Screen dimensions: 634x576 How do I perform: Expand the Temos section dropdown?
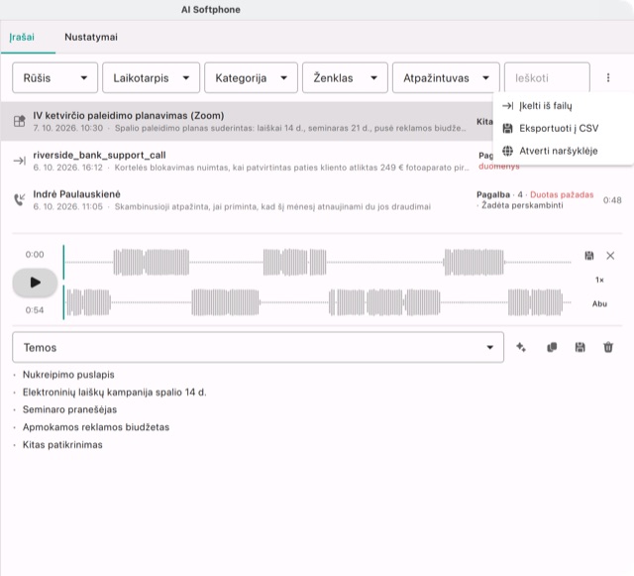pos(258,347)
